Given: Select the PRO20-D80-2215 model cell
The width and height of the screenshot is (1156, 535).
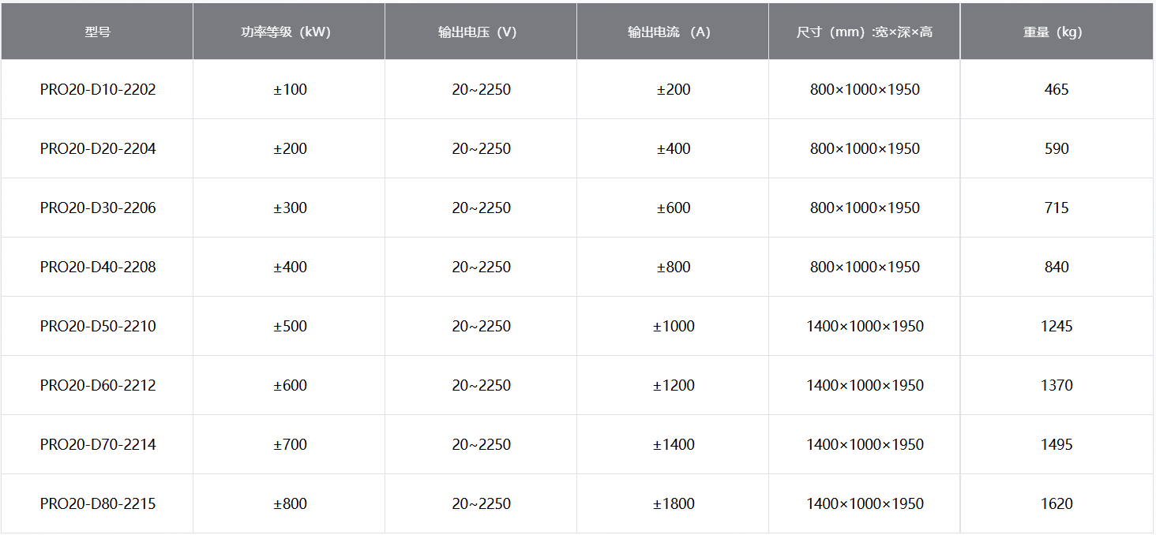Looking at the screenshot, I should (98, 503).
